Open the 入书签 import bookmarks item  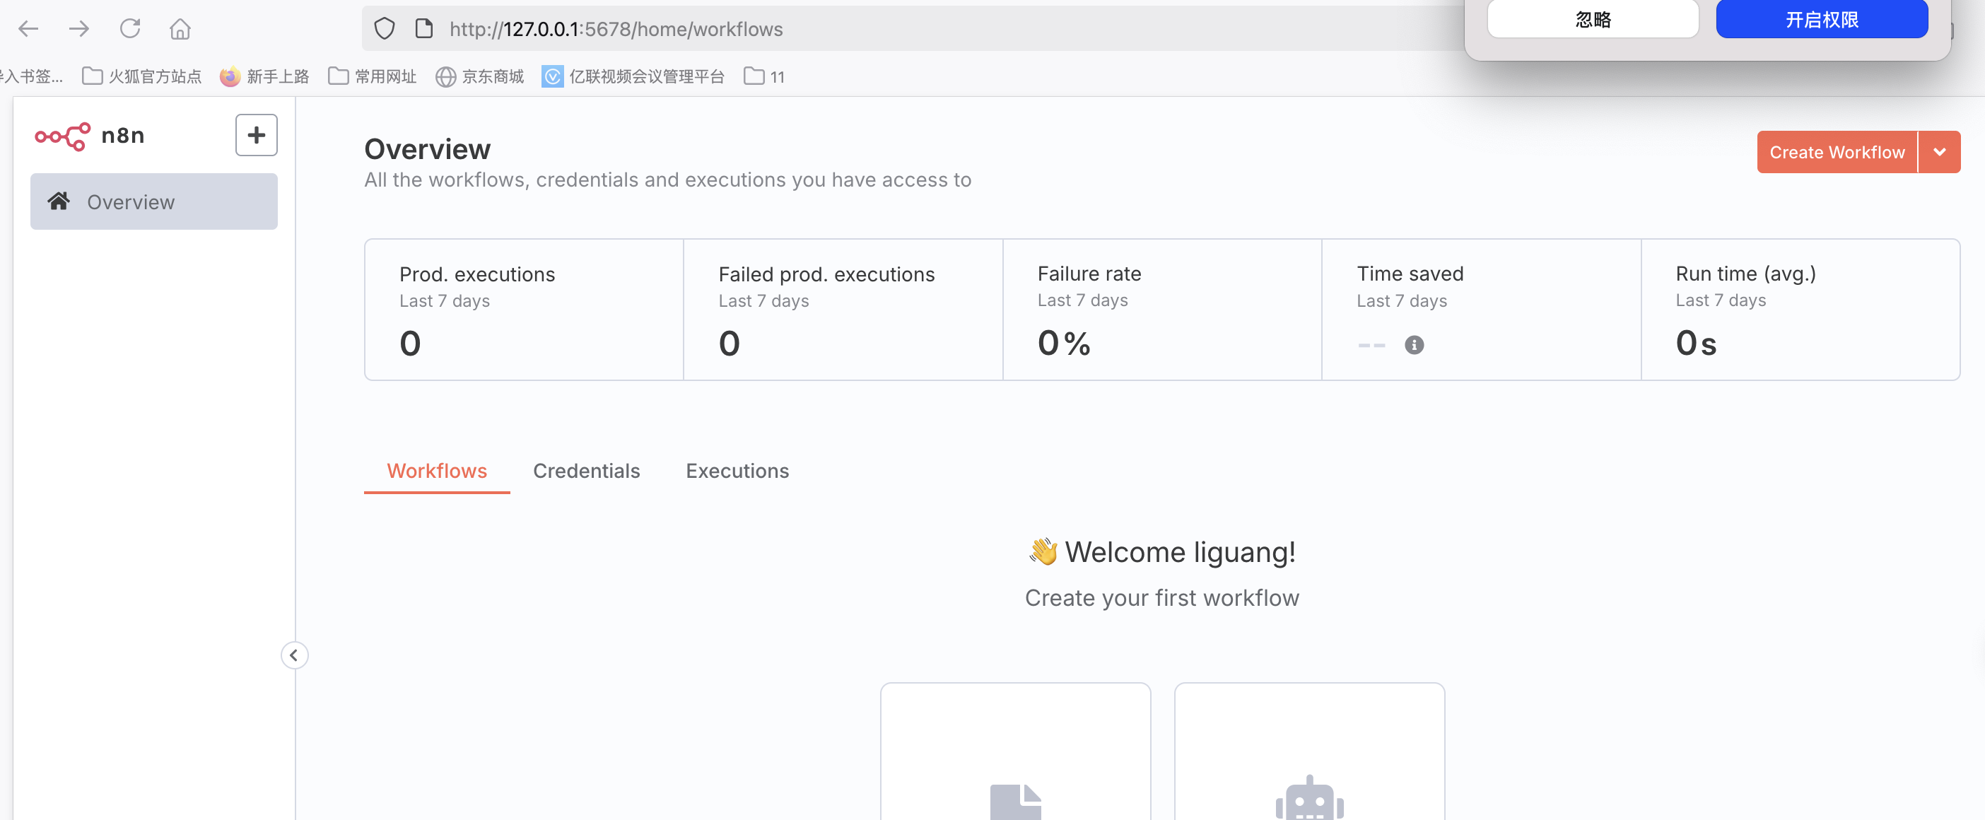click(x=31, y=76)
